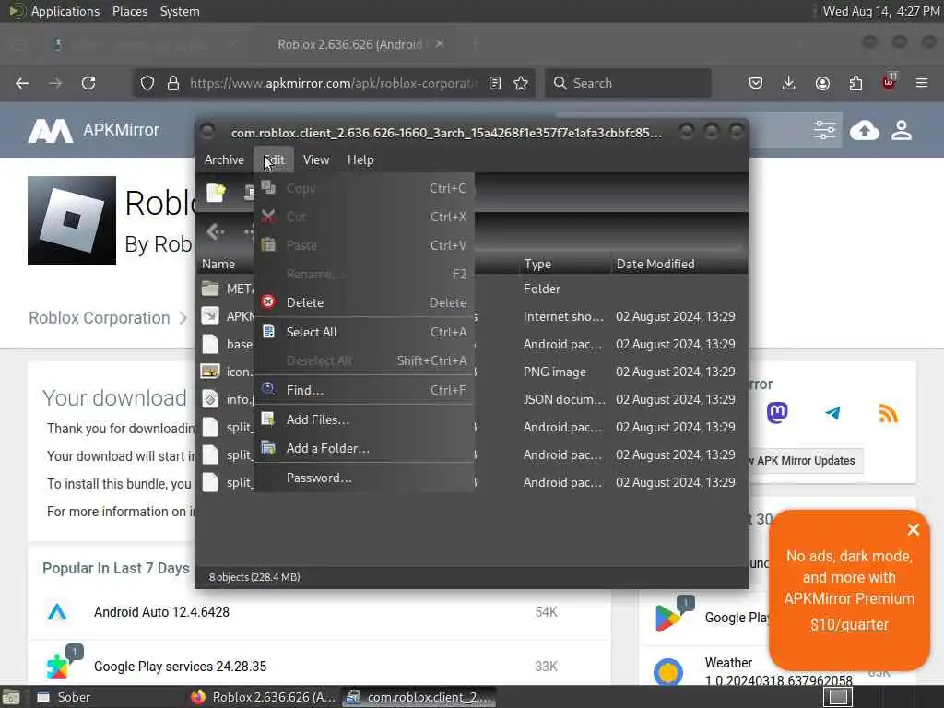Click the new archive toolbar icon
The width and height of the screenshot is (944, 708).
pyautogui.click(x=216, y=193)
